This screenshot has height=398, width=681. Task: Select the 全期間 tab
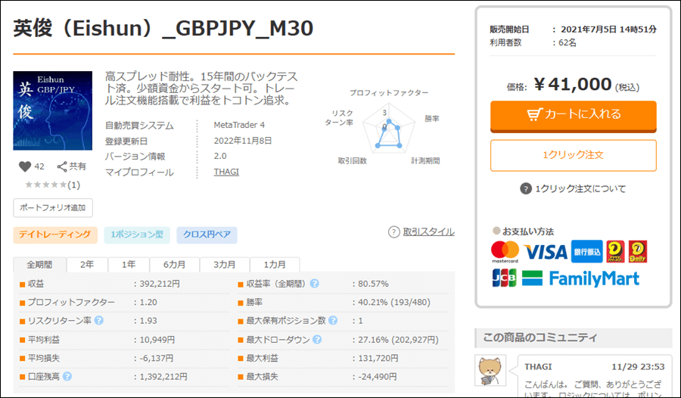[x=39, y=265]
